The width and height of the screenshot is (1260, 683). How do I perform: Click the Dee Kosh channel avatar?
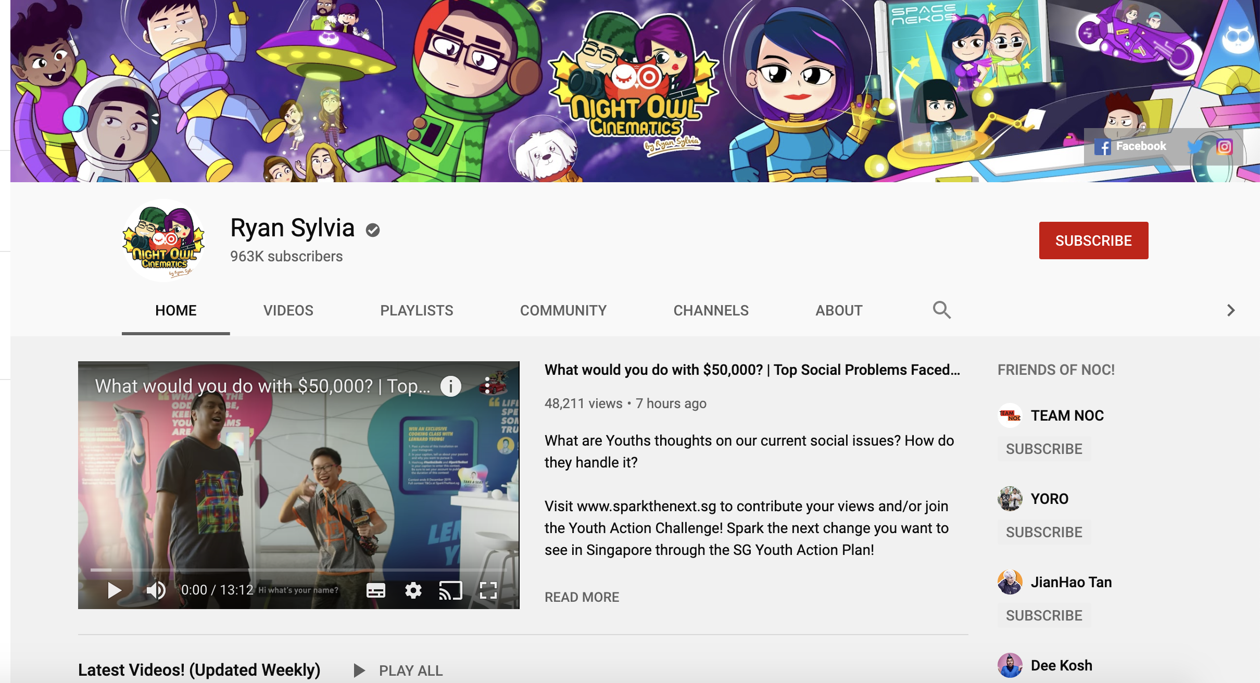pos(1010,665)
